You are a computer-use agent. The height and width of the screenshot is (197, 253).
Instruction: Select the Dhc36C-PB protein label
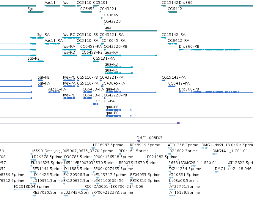(x=189, y=89)
